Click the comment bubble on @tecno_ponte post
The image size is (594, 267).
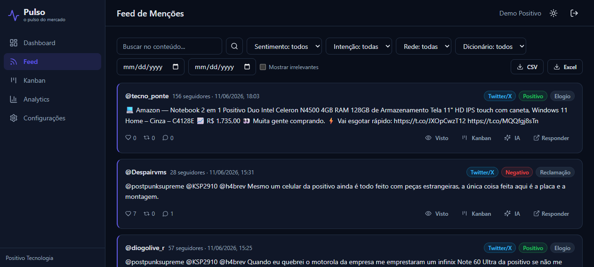pyautogui.click(x=165, y=138)
